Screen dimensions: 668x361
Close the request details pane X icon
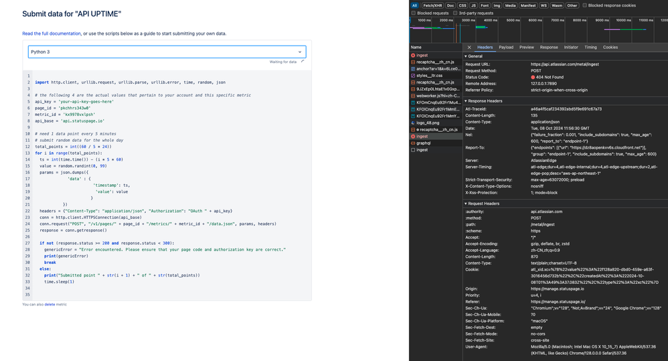(469, 48)
